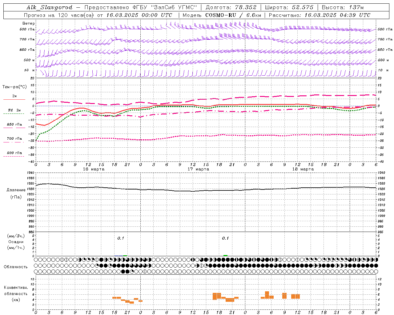Click the Осадки precipitation label
The height and width of the screenshot is (315, 394).
[x=16, y=242]
